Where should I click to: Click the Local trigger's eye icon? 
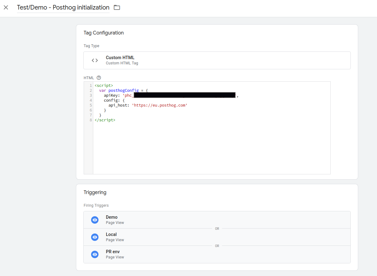tap(95, 237)
